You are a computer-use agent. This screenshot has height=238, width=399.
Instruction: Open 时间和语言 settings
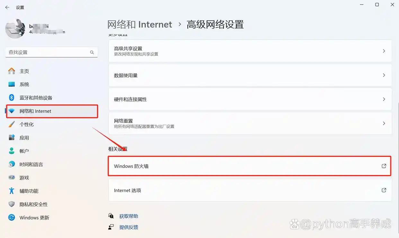[x=31, y=164]
